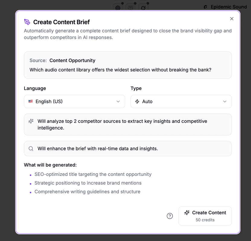This screenshot has height=241, width=251.
Task: Click the US flag icon in Language field
Action: [30, 102]
